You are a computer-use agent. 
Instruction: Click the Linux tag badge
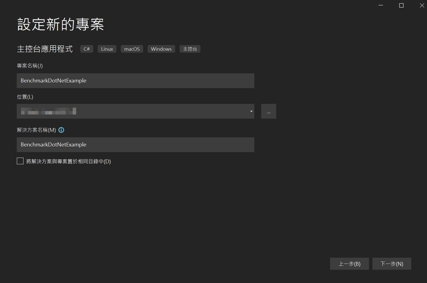pos(107,49)
